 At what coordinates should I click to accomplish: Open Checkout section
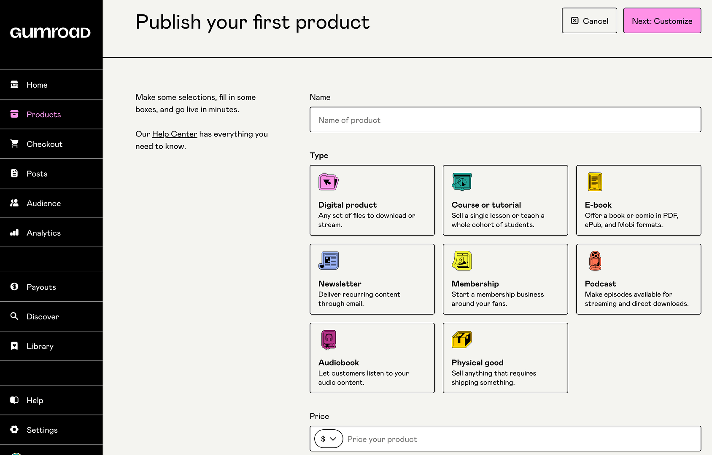click(51, 144)
